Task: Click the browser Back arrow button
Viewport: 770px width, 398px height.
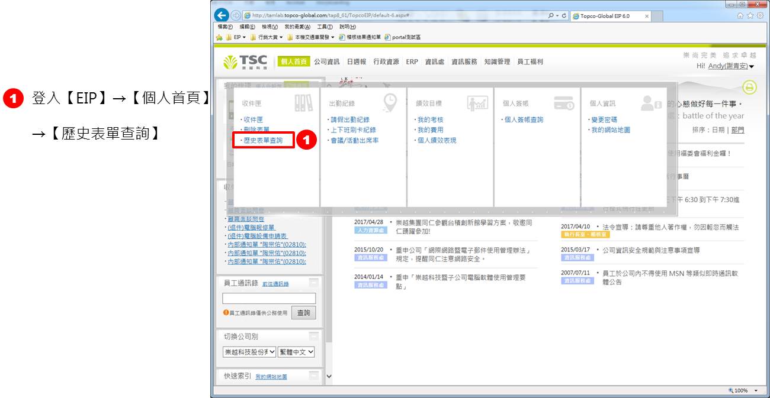Action: click(x=222, y=16)
